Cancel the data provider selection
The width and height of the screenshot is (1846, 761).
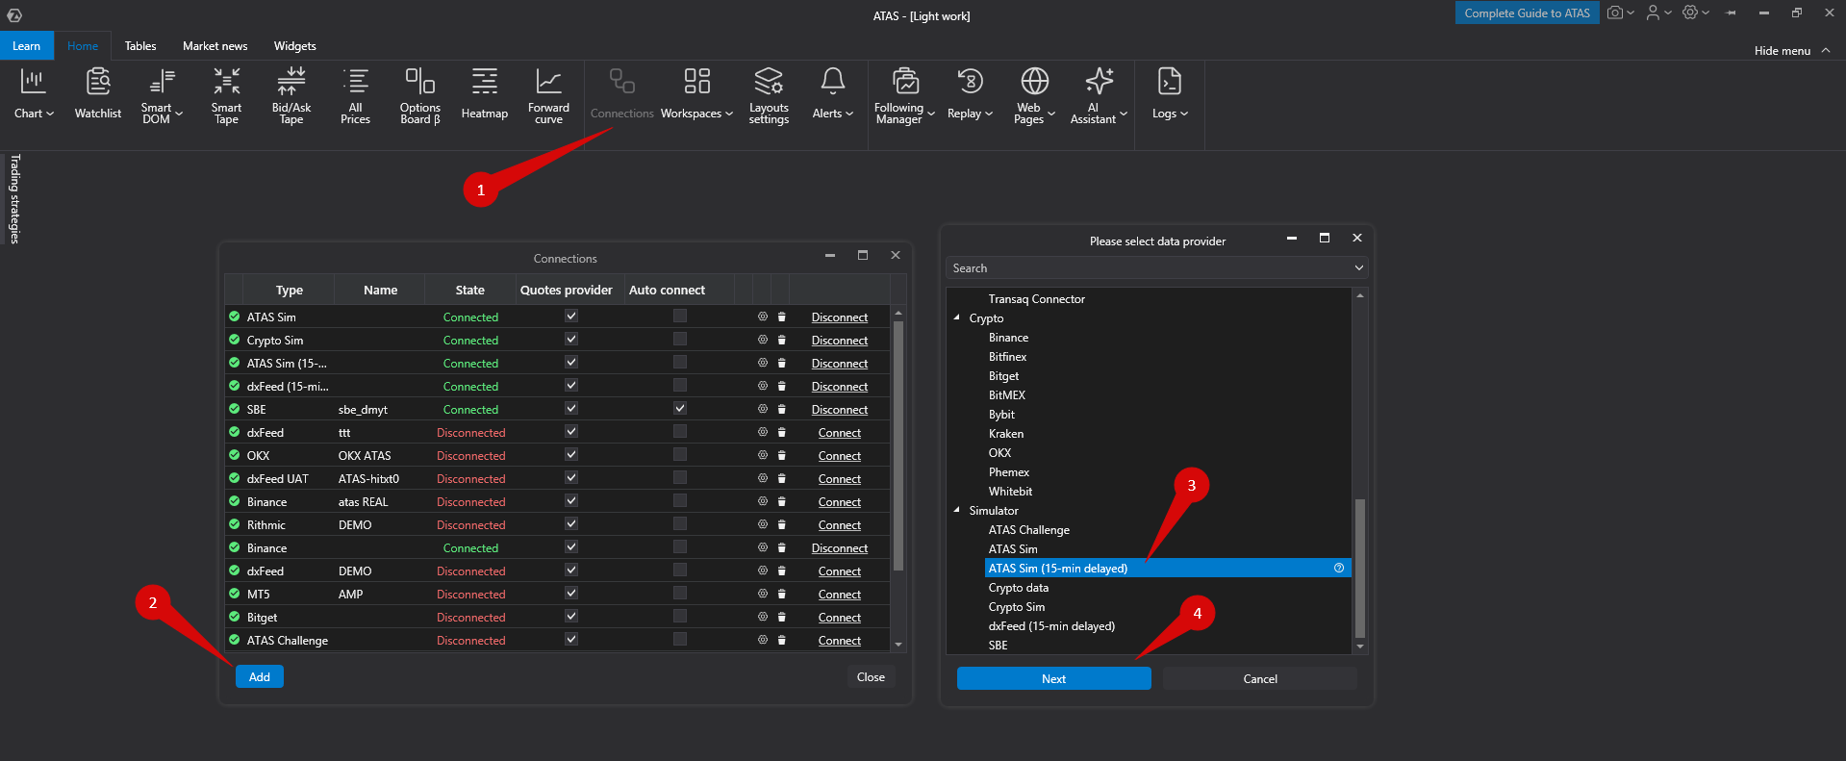tap(1260, 678)
